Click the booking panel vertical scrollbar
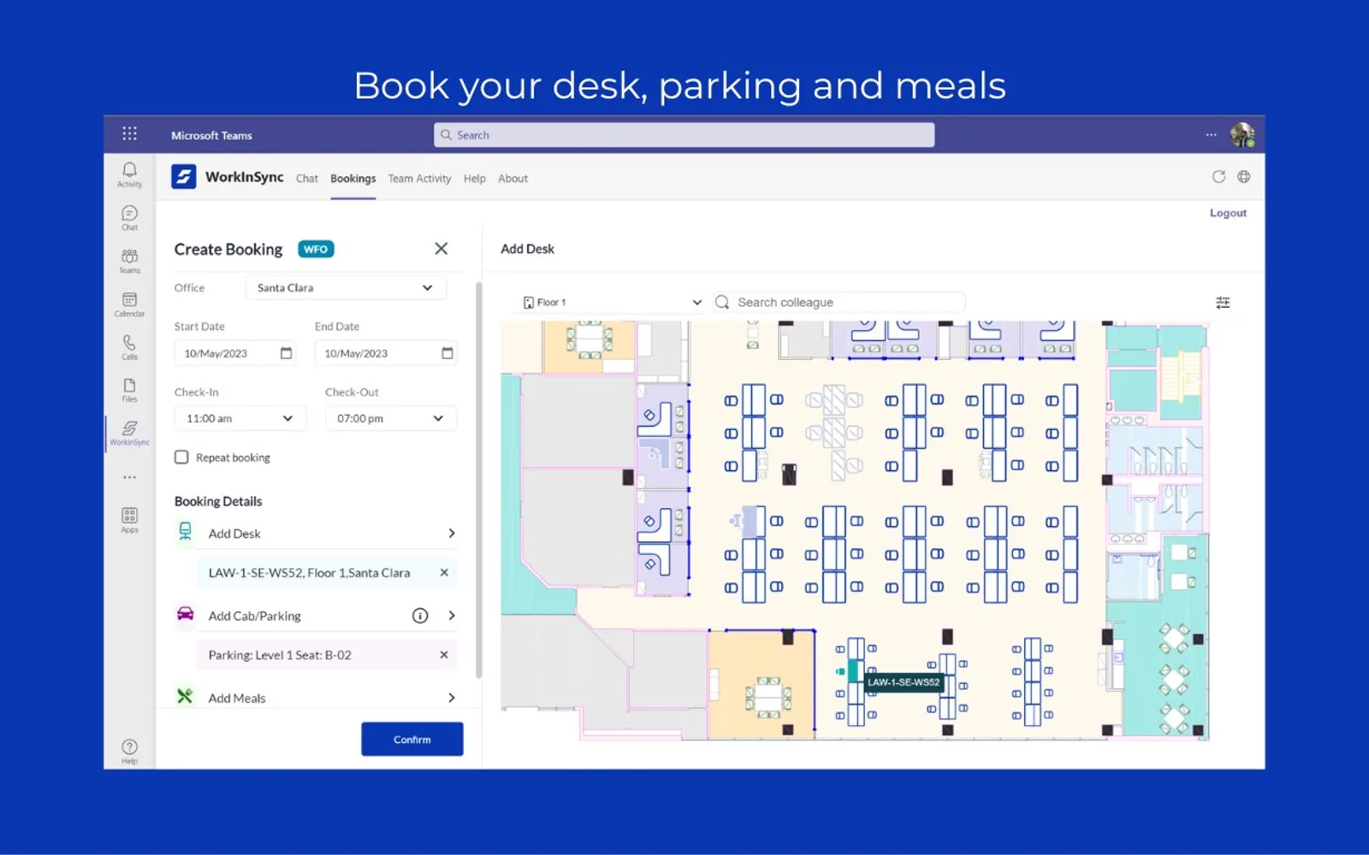The image size is (1369, 855). click(x=479, y=479)
